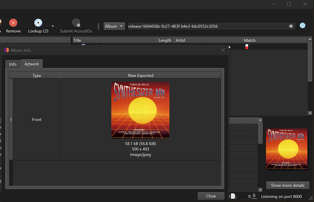314x202 pixels.
Task: Select row number 1 header in artwork table
Action: click(x=11, y=119)
